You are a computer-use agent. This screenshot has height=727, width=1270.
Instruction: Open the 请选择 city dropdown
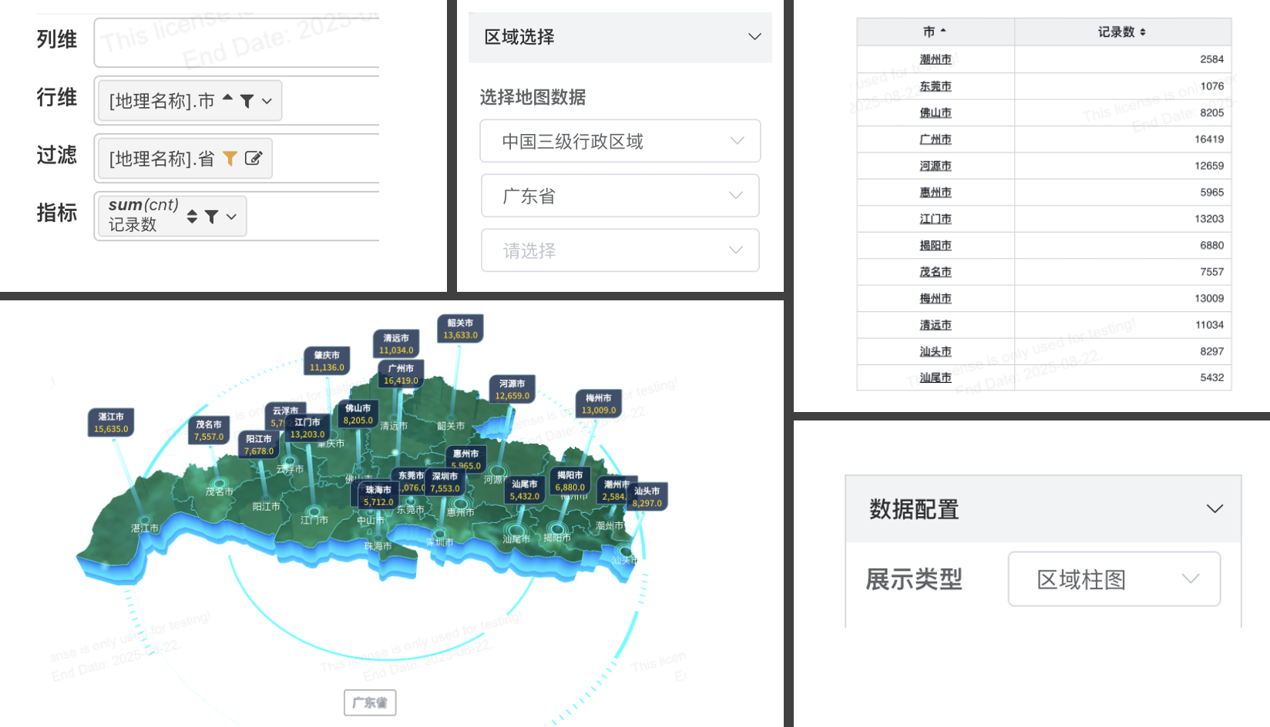pos(620,250)
